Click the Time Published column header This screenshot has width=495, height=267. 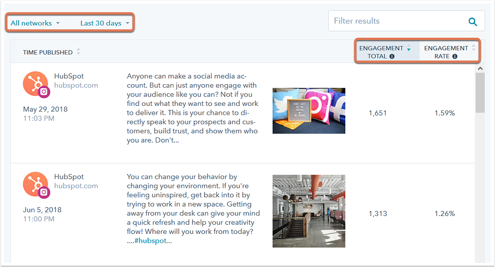click(47, 53)
